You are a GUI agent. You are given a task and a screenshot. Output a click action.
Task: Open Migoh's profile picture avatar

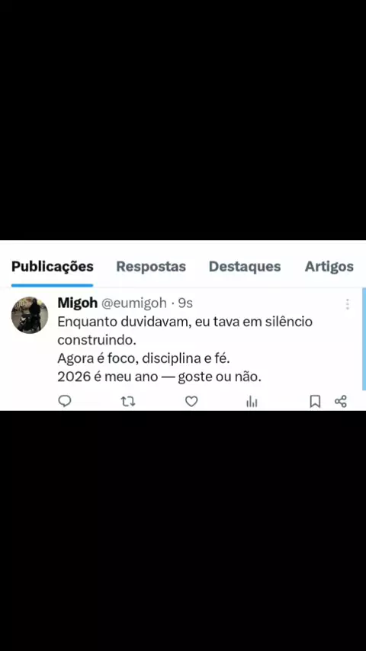pos(30,315)
